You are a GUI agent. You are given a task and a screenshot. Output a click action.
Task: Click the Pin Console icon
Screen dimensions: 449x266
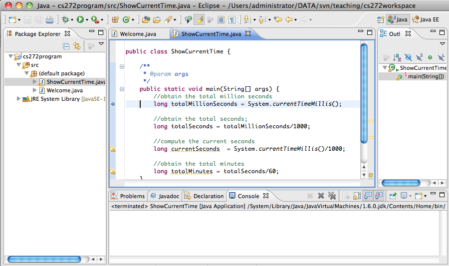point(393,196)
